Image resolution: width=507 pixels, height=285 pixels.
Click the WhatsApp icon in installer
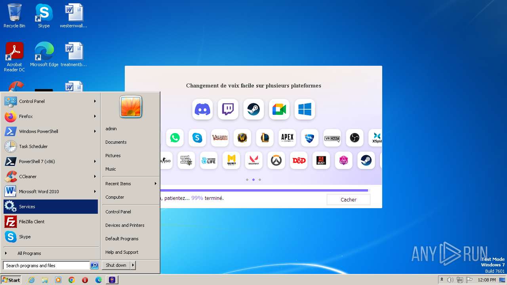[175, 138]
